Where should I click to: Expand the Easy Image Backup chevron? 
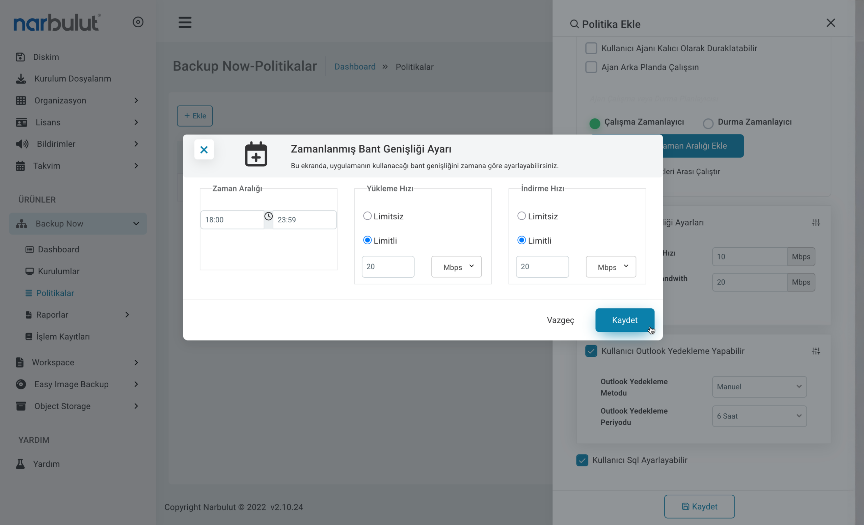(x=136, y=384)
